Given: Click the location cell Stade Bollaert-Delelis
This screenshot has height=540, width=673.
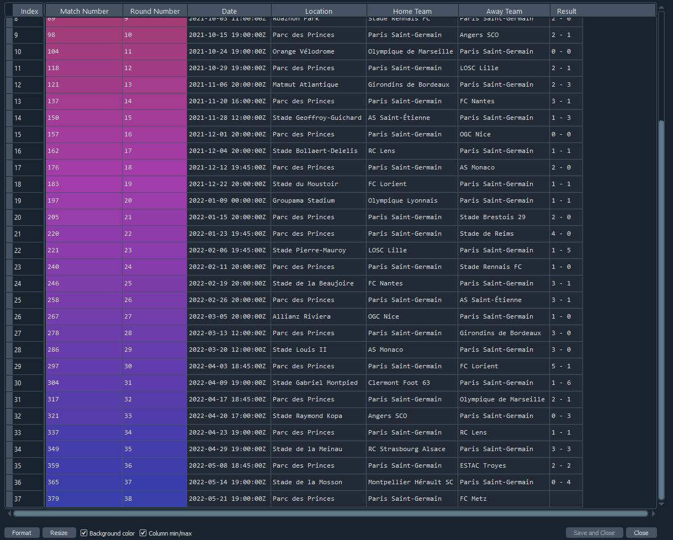Looking at the screenshot, I should [x=319, y=151].
